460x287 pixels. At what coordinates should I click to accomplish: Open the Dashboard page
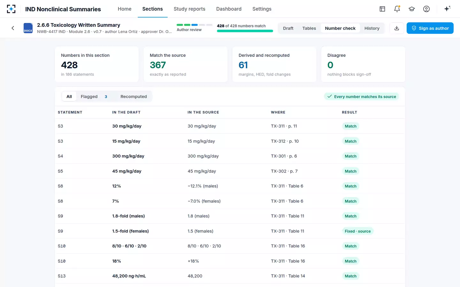pyautogui.click(x=229, y=9)
